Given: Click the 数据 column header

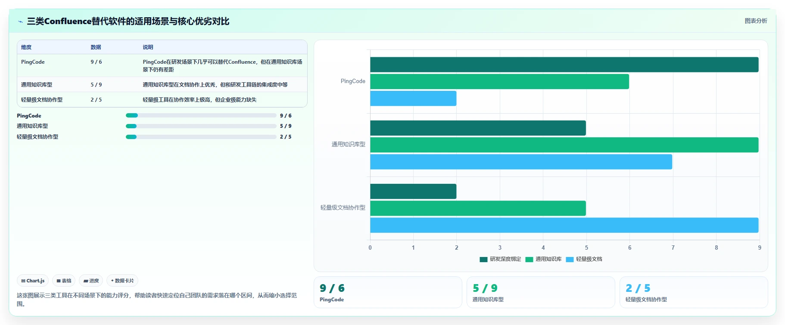Looking at the screenshot, I should tap(96, 47).
